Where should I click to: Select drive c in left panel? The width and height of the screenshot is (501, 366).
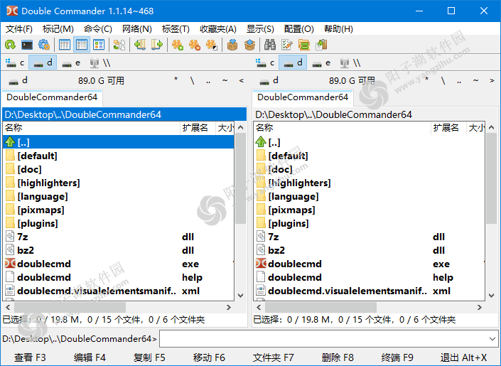pyautogui.click(x=15, y=63)
